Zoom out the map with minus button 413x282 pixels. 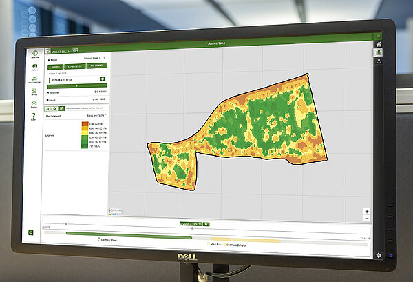367,218
